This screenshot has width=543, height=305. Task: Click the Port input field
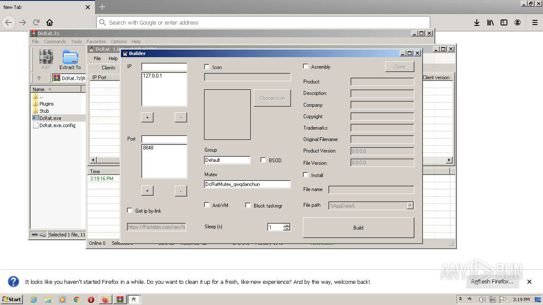coord(164,139)
